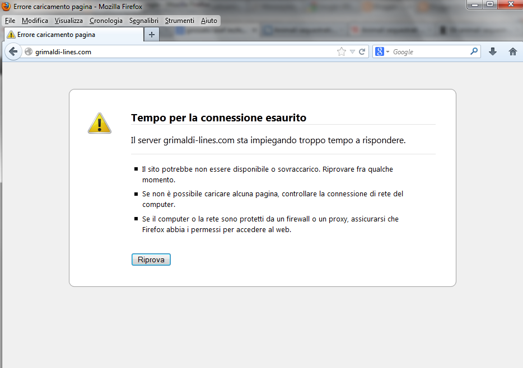
Task: Open a new tab with the plus button
Action: click(151, 35)
